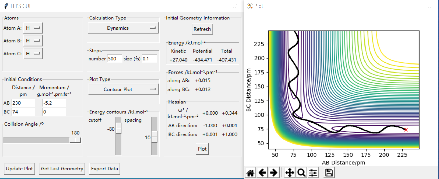This screenshot has height=179, width=439.
Task: Click the Update Plot button
Action: 19,169
